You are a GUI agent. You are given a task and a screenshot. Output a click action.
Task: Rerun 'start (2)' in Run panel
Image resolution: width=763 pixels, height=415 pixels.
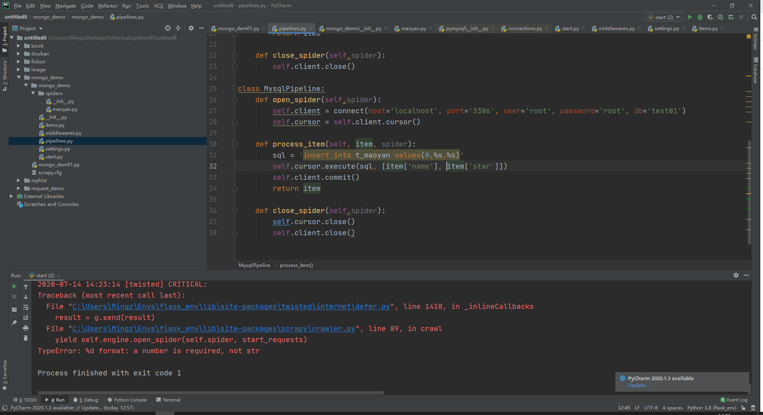[14, 286]
